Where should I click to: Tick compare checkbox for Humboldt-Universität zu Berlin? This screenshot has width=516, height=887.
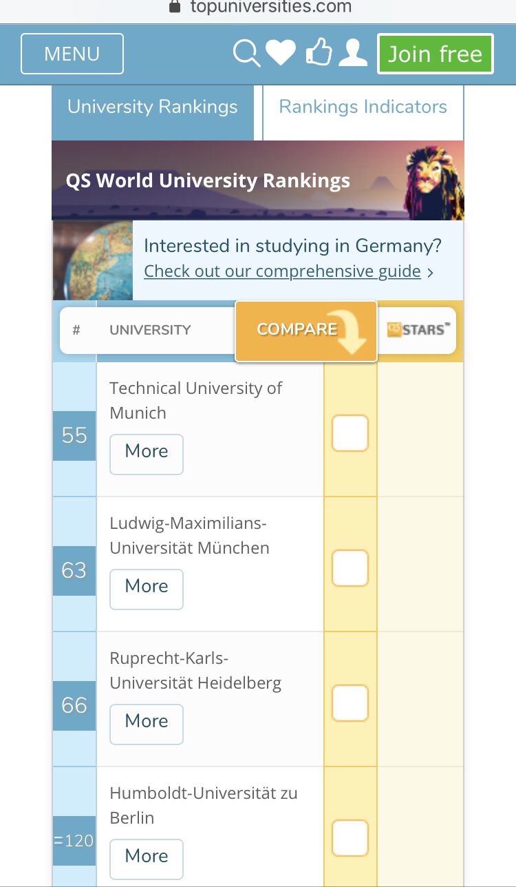point(350,838)
